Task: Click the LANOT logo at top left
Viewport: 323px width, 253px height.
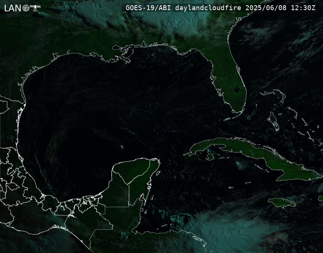Action: coord(22,8)
